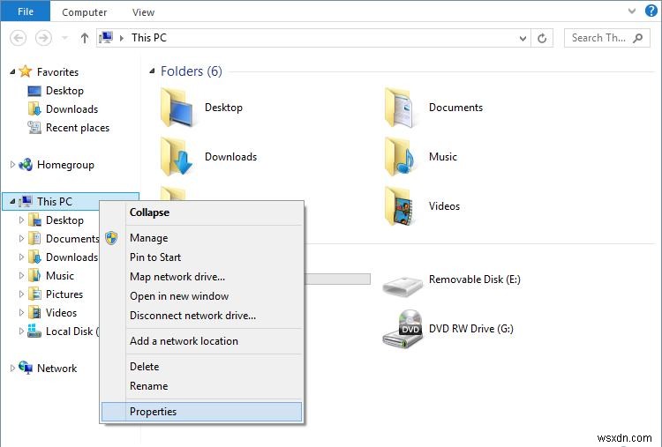The image size is (662, 447).
Task: Open the recent locations dropdown arrow
Action: 64,38
